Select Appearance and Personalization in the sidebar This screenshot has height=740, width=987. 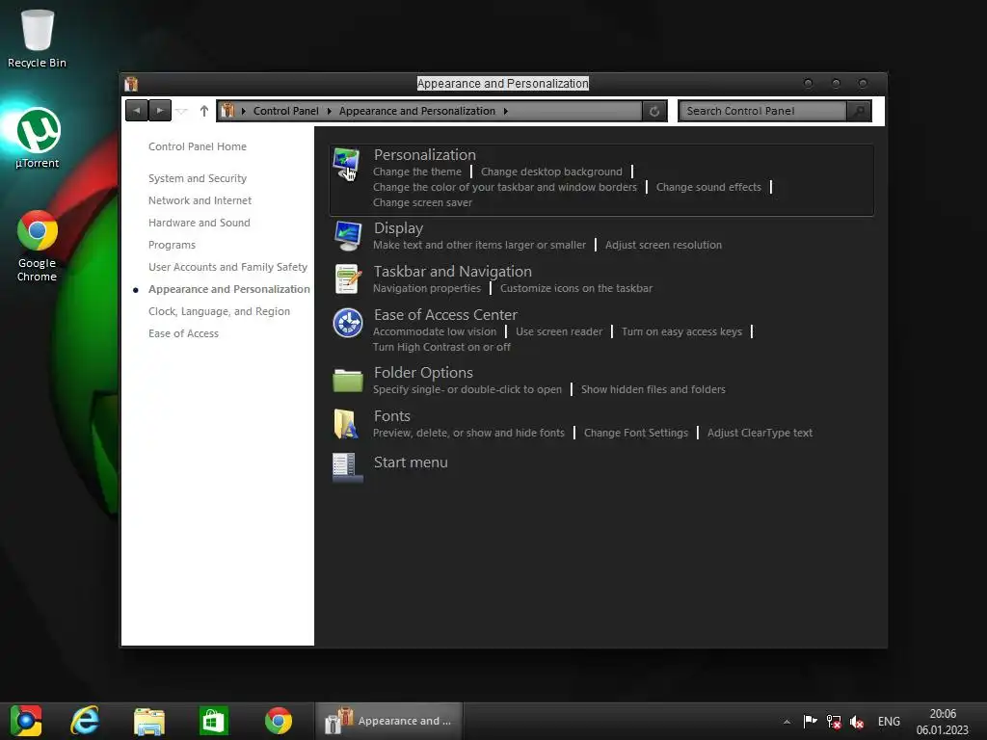click(x=229, y=289)
